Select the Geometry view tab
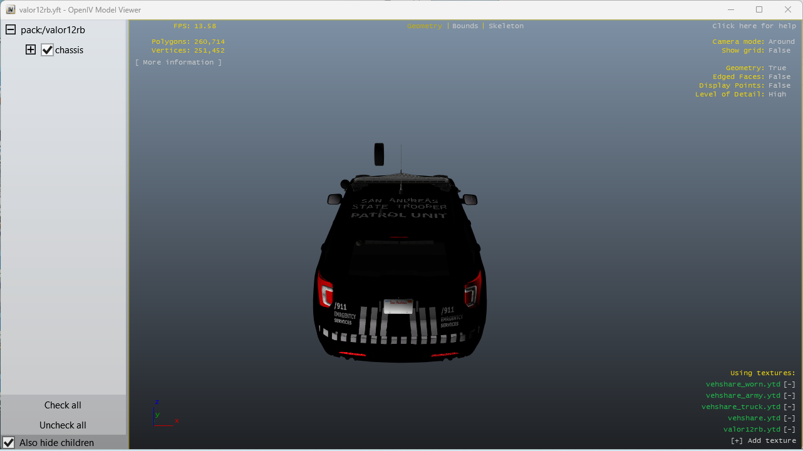 coord(424,26)
